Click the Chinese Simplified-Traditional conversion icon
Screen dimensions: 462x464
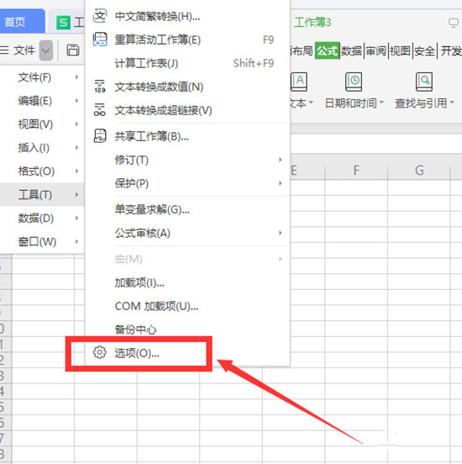100,16
